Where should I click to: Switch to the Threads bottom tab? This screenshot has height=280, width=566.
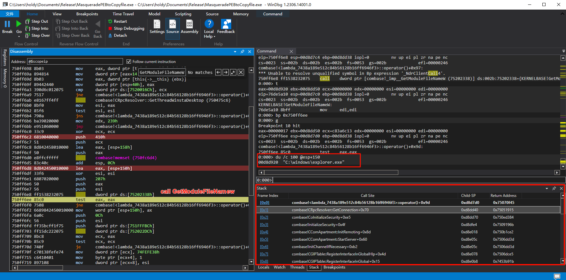[x=297, y=267]
